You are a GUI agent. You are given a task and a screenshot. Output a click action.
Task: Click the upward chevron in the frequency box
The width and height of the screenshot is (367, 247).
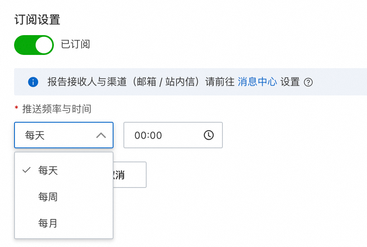[101, 135]
